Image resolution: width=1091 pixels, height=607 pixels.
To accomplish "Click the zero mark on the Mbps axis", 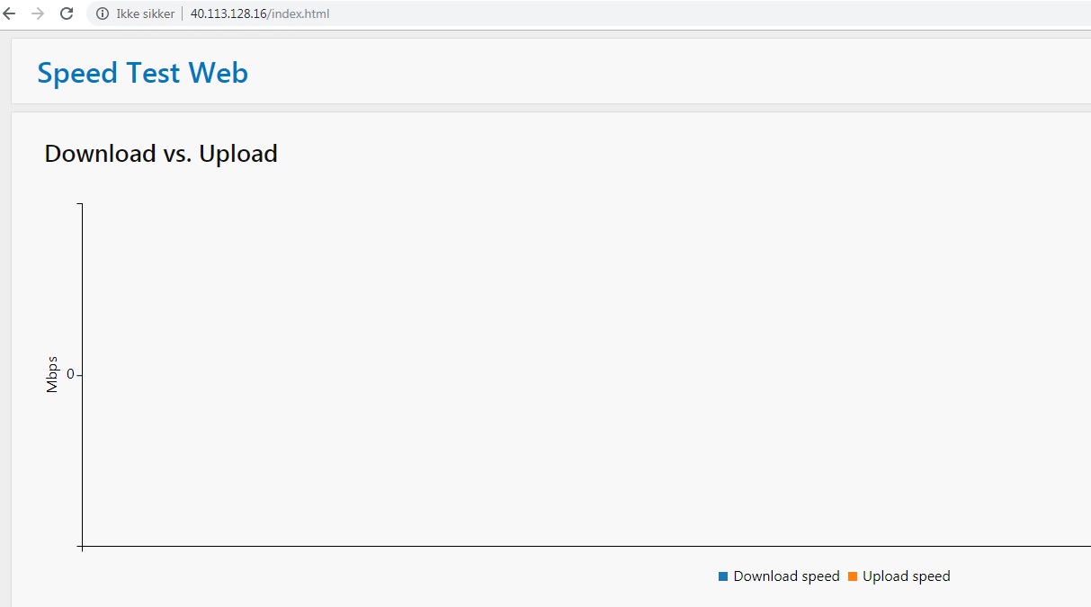I will pos(70,374).
